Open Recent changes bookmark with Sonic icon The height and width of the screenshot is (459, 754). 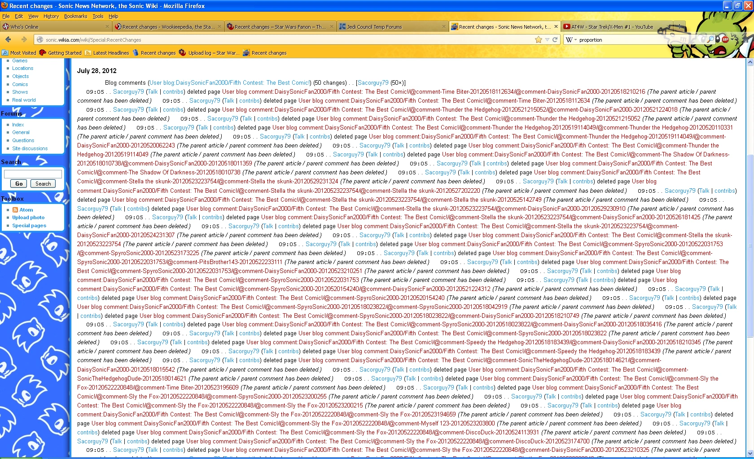coord(265,53)
